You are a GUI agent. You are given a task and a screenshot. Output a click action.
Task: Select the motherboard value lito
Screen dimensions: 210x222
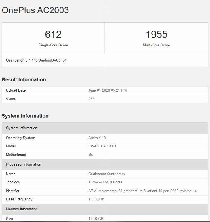click(91, 155)
